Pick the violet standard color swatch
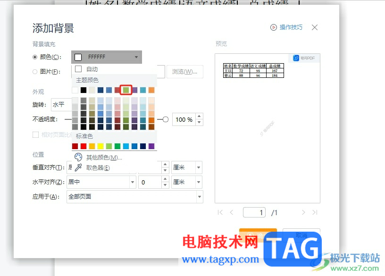The width and height of the screenshot is (385, 276). coord(151,146)
